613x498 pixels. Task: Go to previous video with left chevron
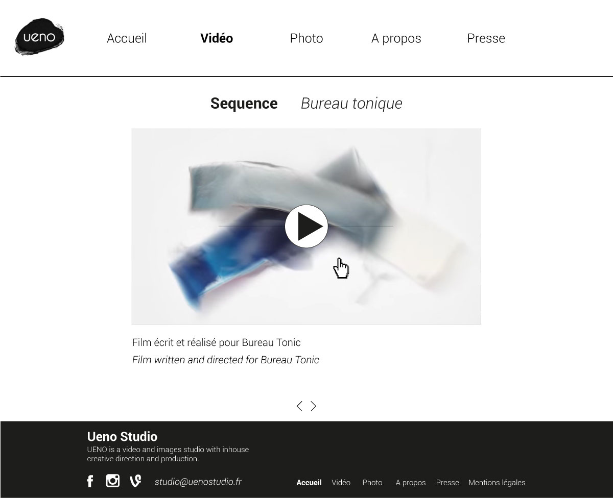(299, 406)
